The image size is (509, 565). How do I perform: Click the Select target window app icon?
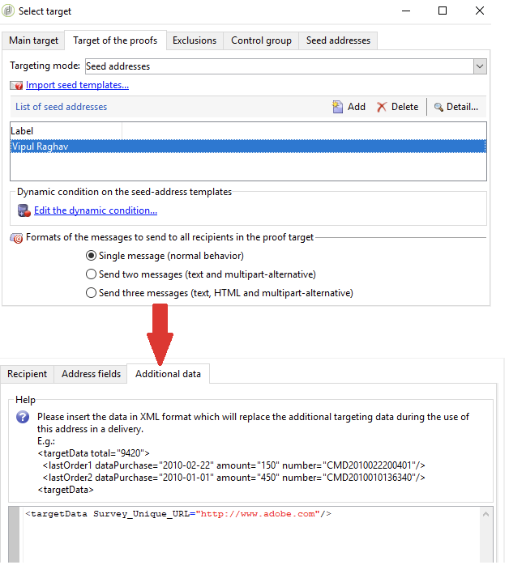point(9,11)
